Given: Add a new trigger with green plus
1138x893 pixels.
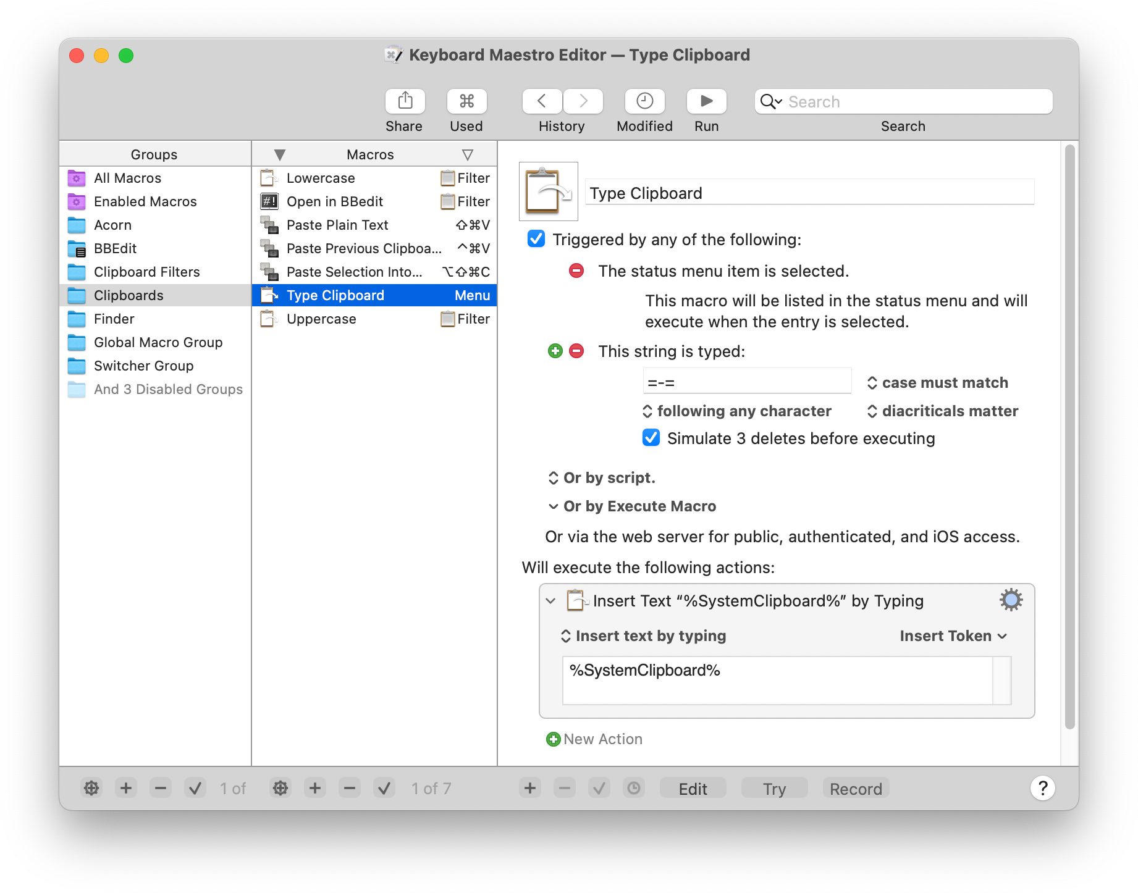Looking at the screenshot, I should pyautogui.click(x=555, y=351).
